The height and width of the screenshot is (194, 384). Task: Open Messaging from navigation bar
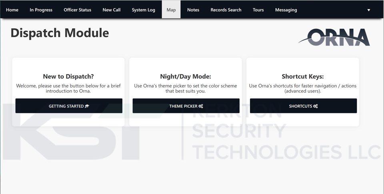pos(286,10)
